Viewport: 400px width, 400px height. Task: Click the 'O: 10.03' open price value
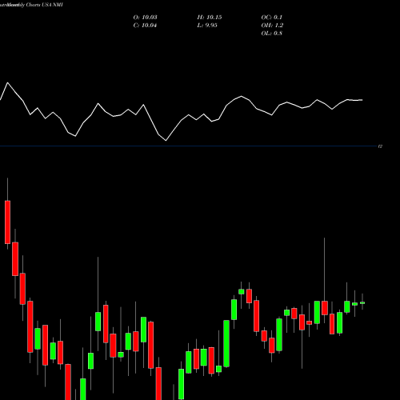point(145,18)
